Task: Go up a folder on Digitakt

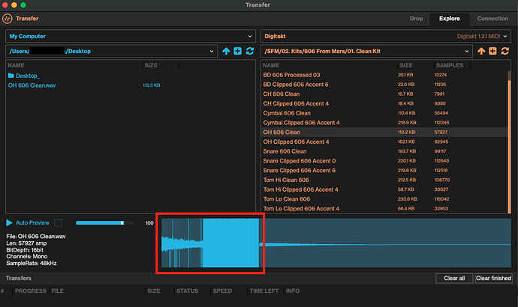Action: (481, 51)
